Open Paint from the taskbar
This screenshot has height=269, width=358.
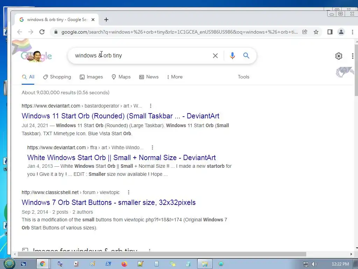pyautogui.click(x=92, y=264)
